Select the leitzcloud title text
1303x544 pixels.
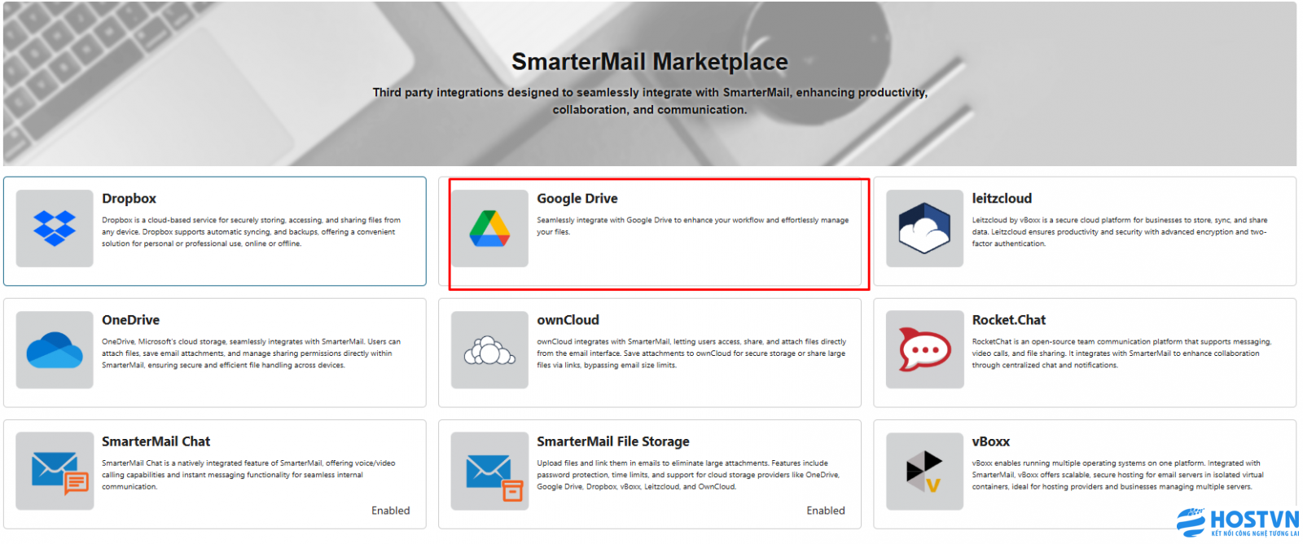coord(1002,199)
